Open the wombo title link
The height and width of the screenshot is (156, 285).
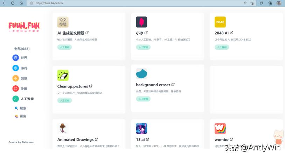pos(221,140)
